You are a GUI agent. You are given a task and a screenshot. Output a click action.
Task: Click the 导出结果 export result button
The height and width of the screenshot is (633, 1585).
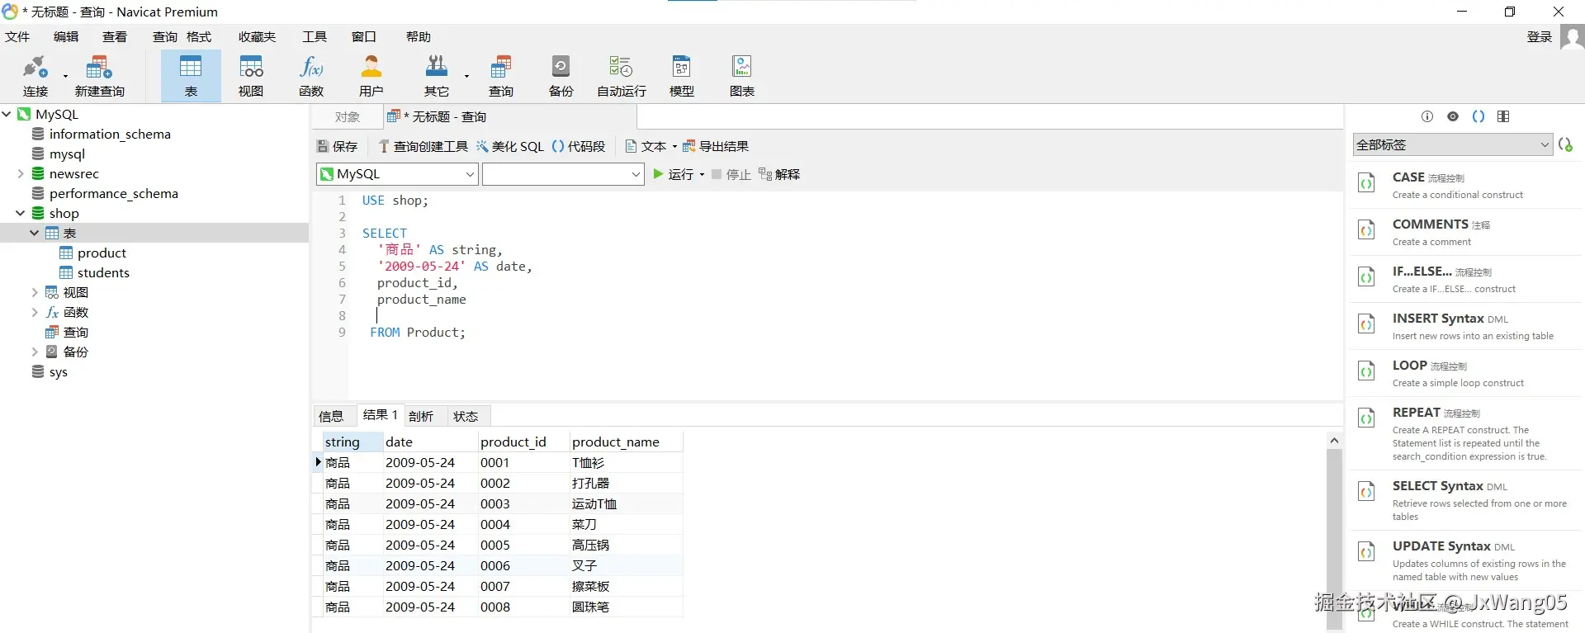click(716, 146)
